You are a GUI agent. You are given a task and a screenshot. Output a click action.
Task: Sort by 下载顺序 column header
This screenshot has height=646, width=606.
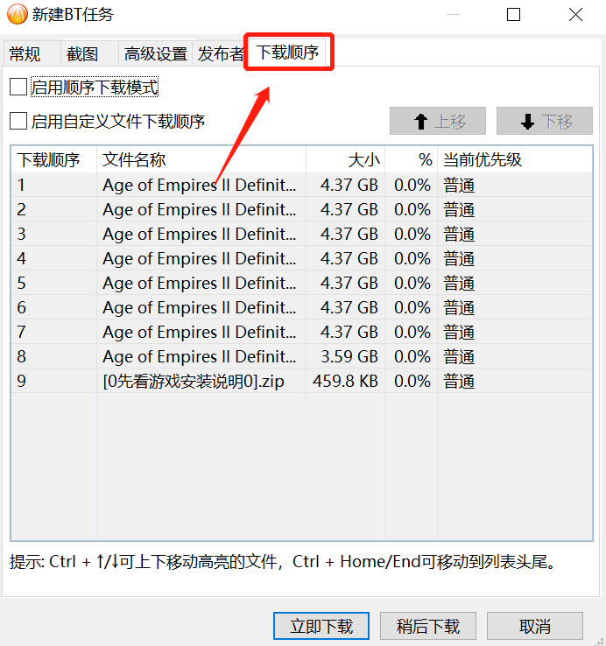[53, 159]
